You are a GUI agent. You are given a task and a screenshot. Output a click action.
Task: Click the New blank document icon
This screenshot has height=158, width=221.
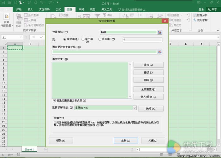[x=15, y=2]
